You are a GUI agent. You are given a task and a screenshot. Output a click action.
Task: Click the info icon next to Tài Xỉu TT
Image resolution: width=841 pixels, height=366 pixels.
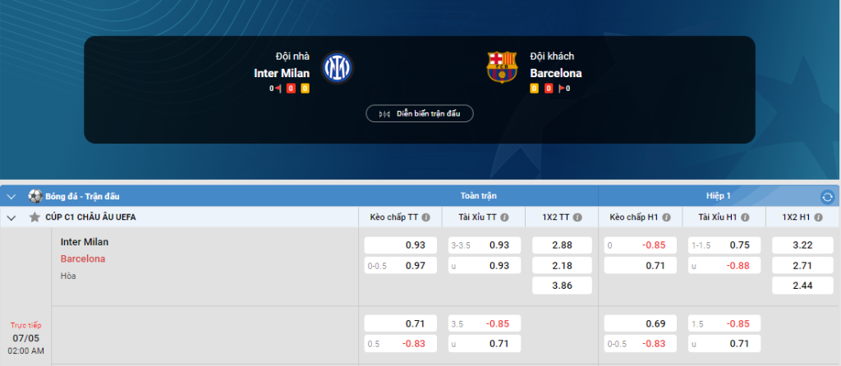tap(504, 217)
